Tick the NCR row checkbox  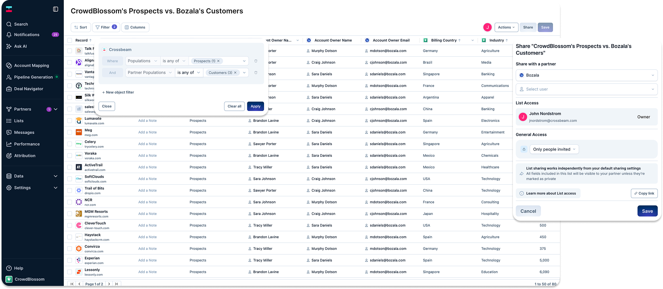pyautogui.click(x=70, y=202)
